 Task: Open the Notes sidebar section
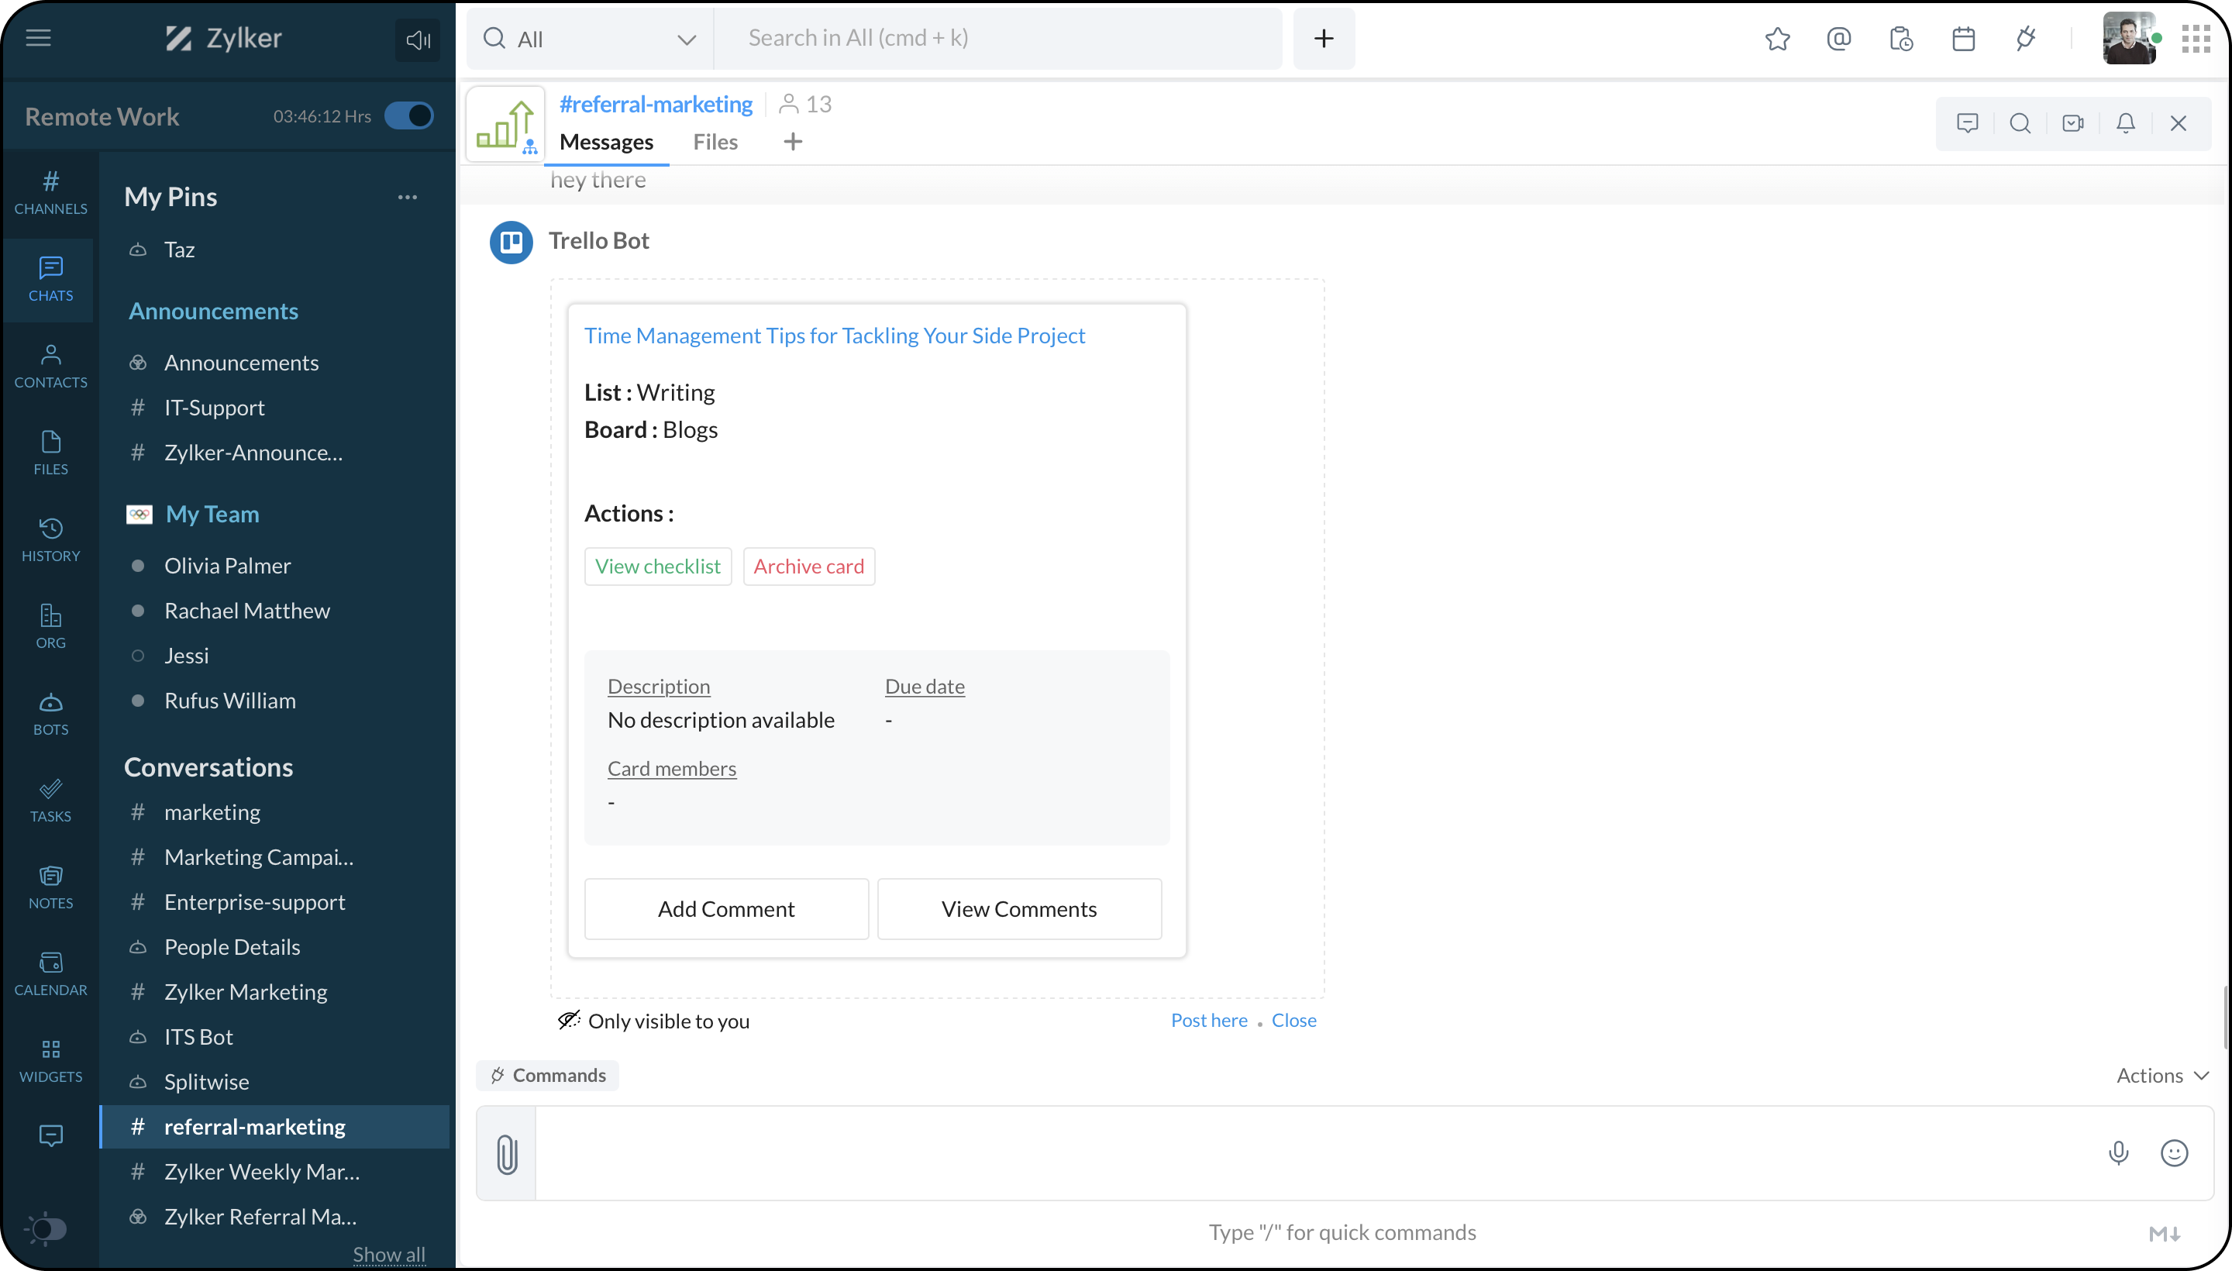[50, 888]
